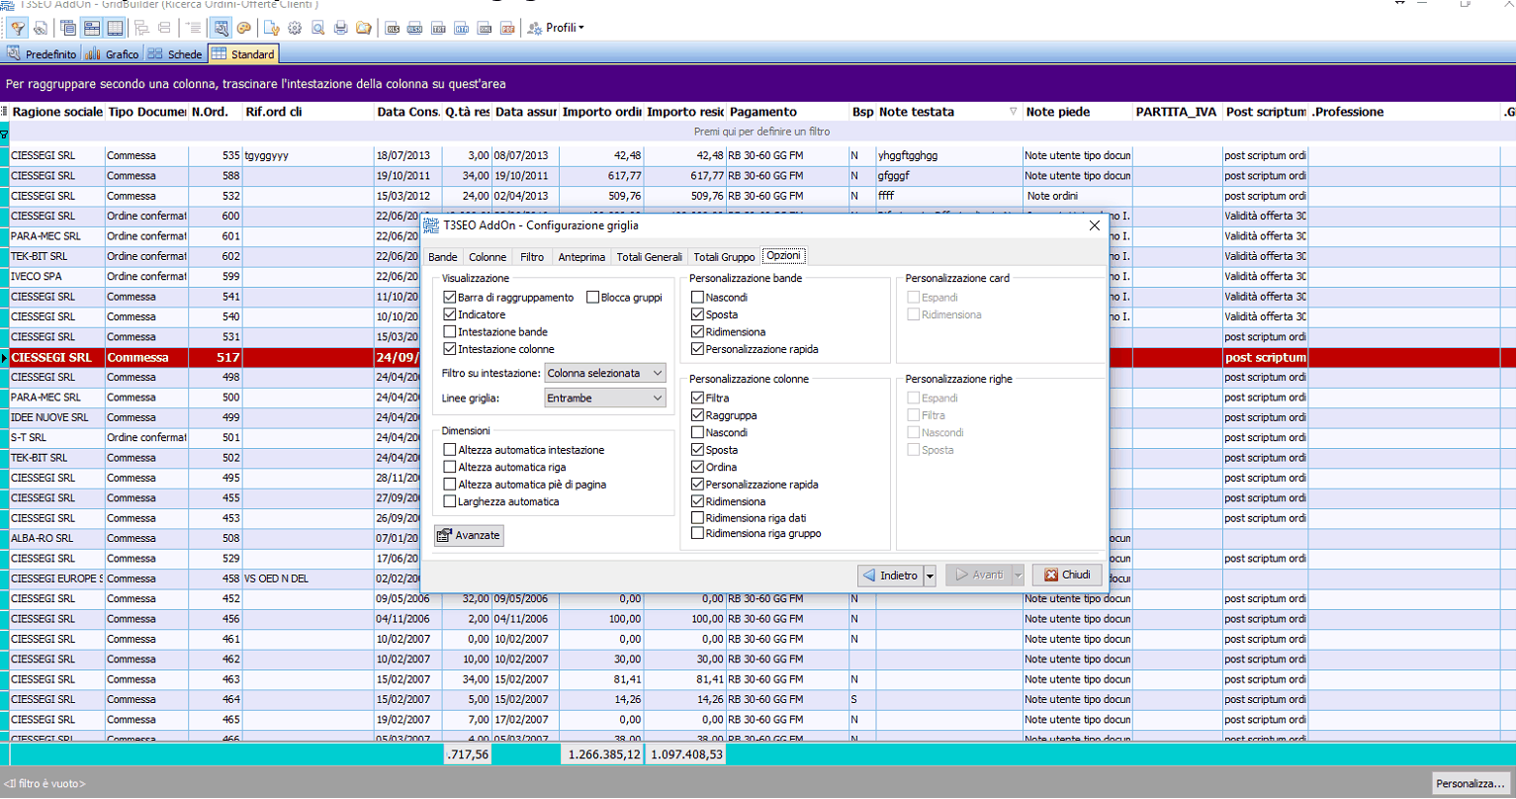Click the Personalizza... button
This screenshot has height=799, width=1516.
(1470, 783)
